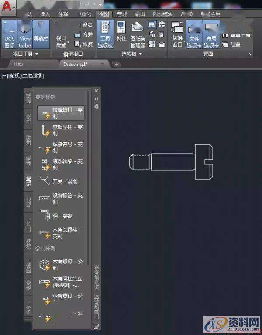The height and width of the screenshot is (335, 262).
Task: Click the 俯视 viewport view control label
Action: pyautogui.click(x=15, y=75)
